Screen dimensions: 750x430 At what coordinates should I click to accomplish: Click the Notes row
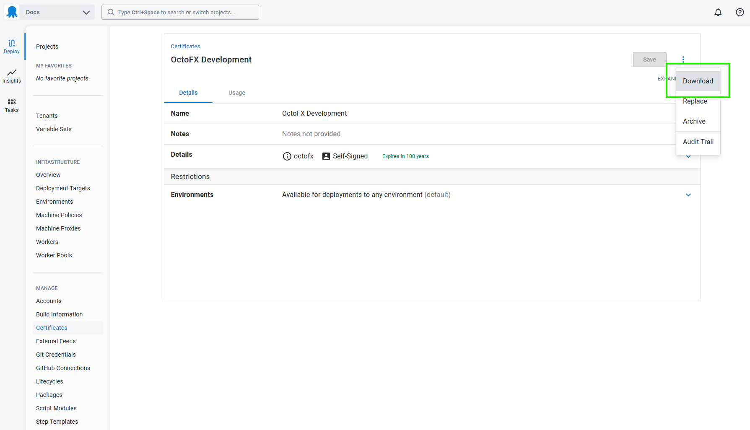point(432,134)
